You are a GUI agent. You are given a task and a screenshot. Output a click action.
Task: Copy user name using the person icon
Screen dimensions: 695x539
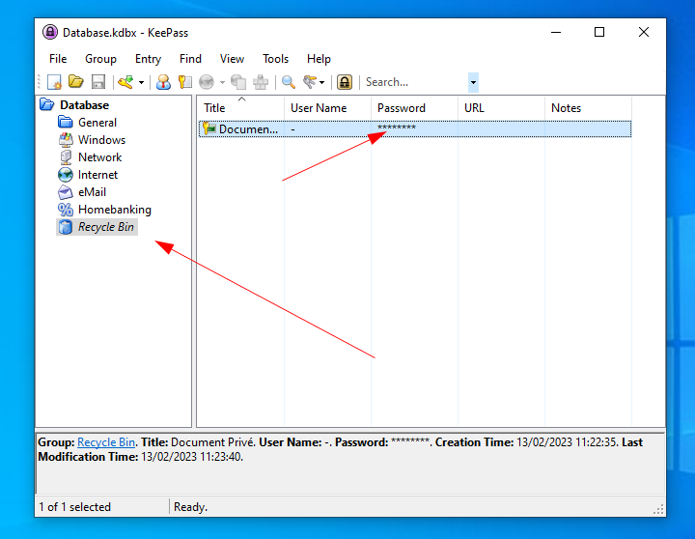163,83
